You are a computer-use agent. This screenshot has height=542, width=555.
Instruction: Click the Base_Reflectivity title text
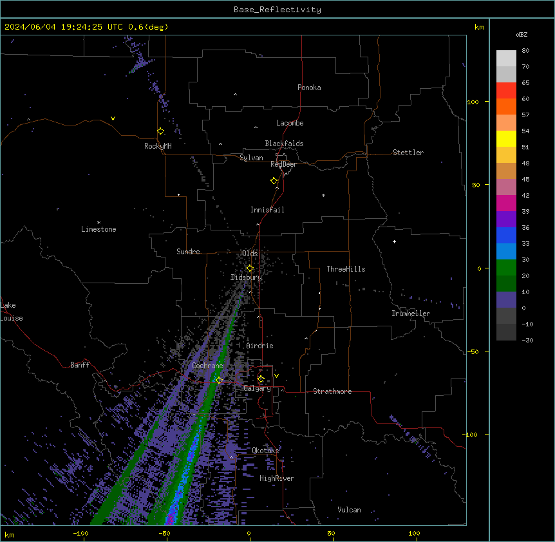coord(277,10)
